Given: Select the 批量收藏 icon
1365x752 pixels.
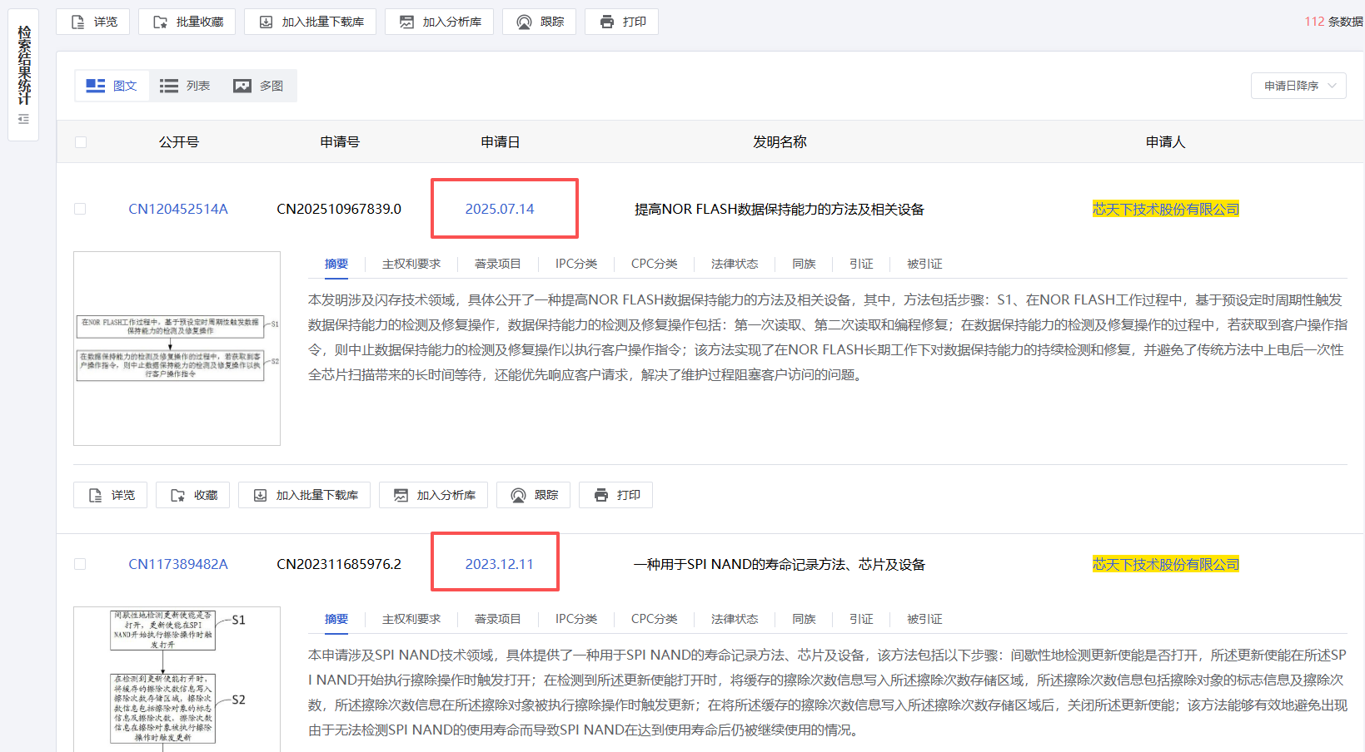Looking at the screenshot, I should click(159, 21).
